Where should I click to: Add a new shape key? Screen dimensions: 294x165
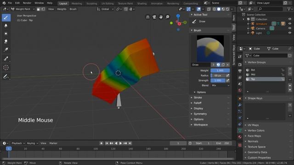coord(290,105)
